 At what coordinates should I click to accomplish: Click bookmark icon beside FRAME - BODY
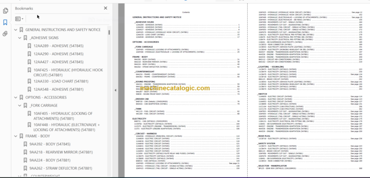tap(21, 136)
